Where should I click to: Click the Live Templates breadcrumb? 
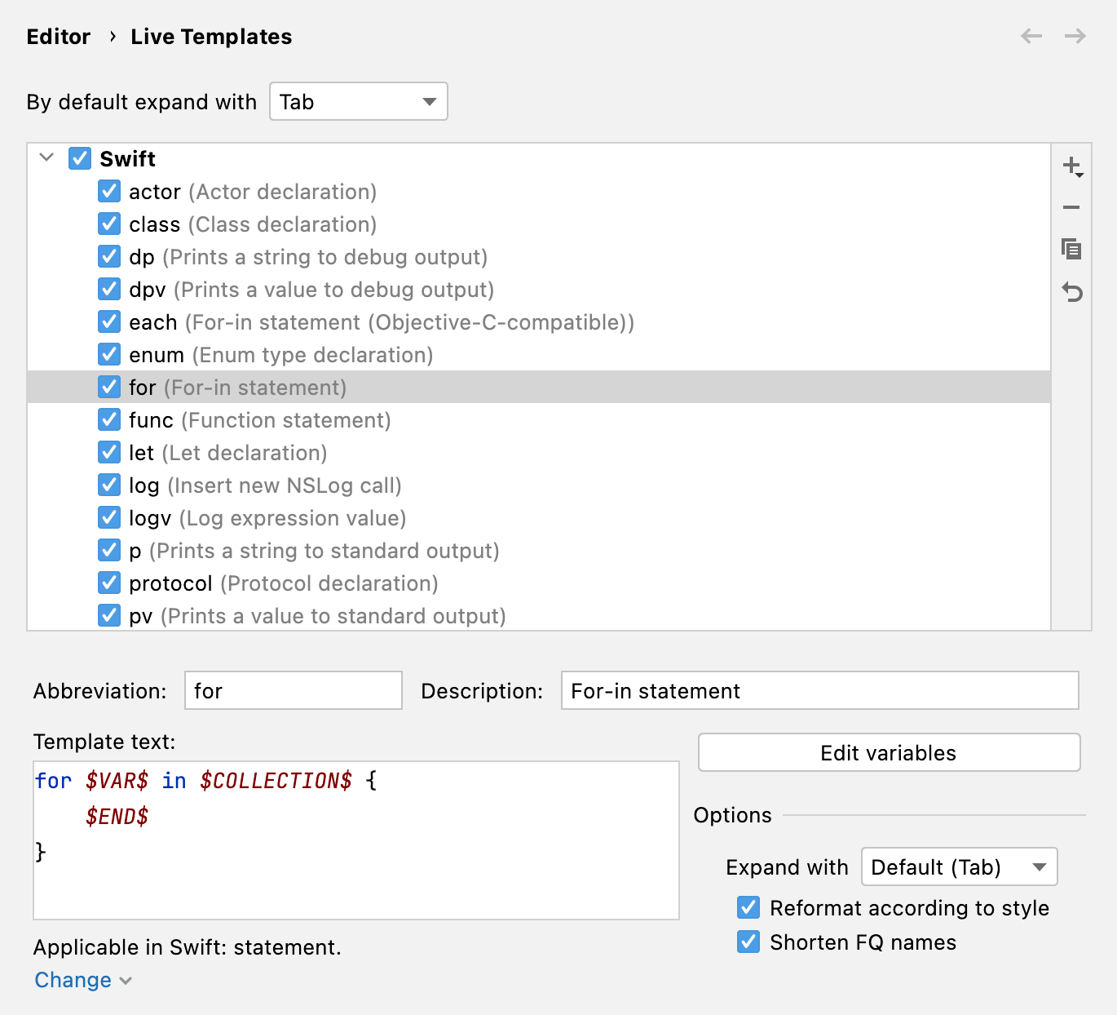click(x=211, y=37)
